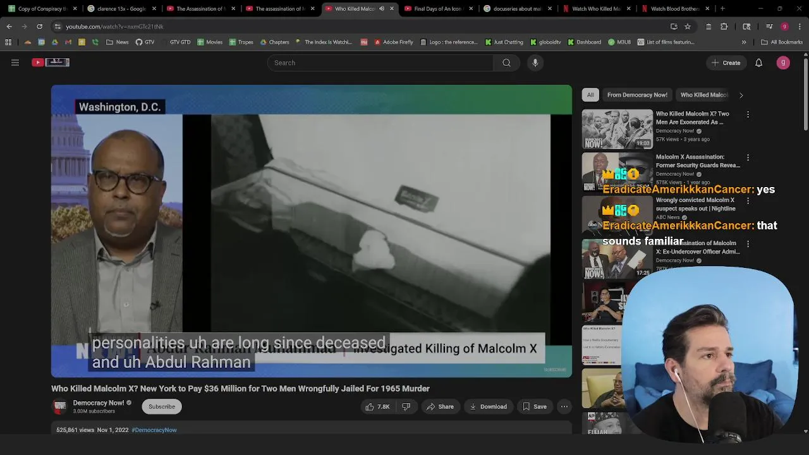Open the Google Drive bookmark icon

point(55,42)
